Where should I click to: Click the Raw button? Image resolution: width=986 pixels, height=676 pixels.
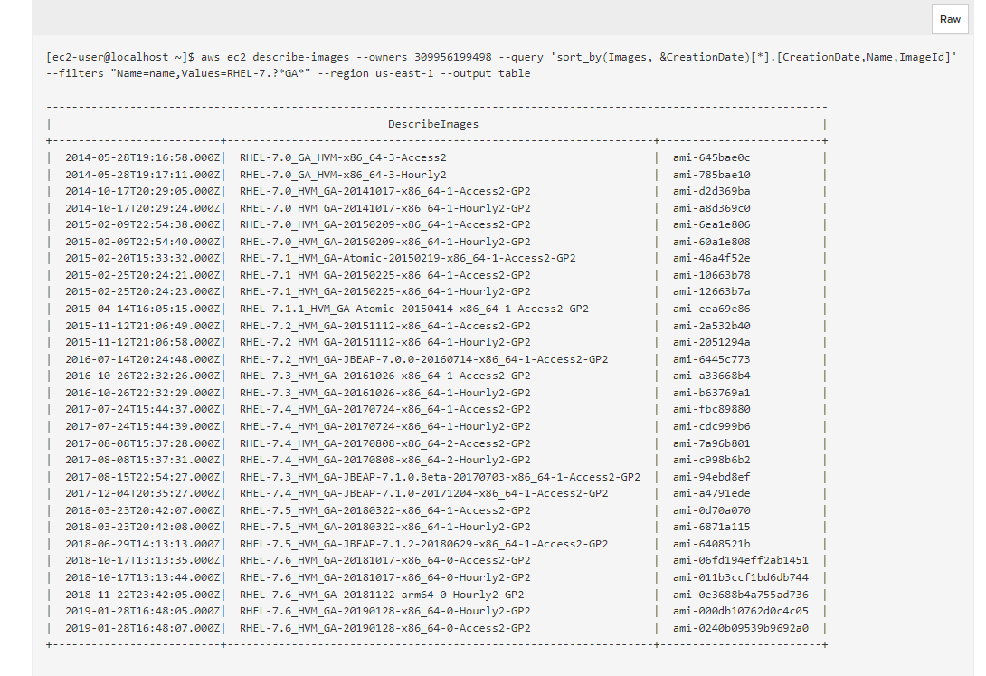(x=950, y=19)
